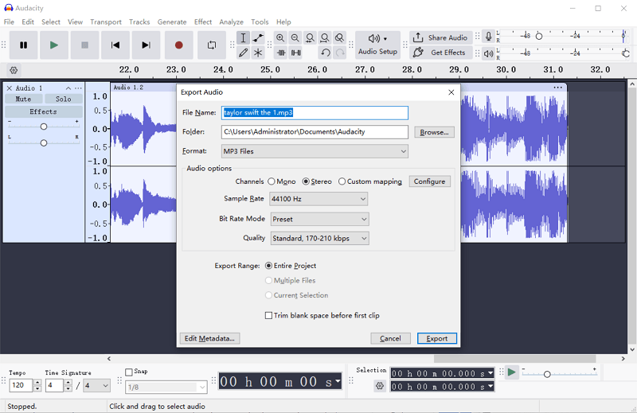This screenshot has width=637, height=413.
Task: Skip to start of the project
Action: (x=115, y=45)
